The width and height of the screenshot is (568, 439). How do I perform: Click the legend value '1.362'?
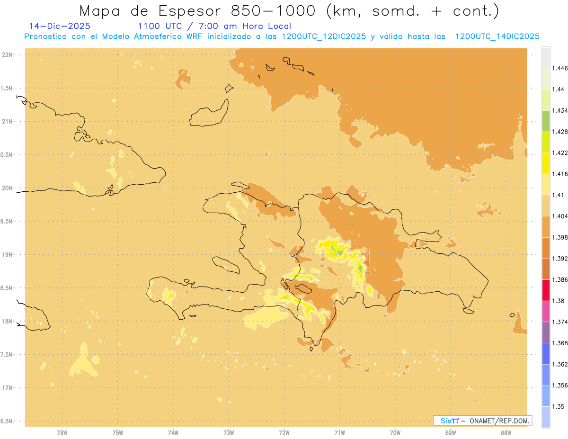click(x=560, y=364)
